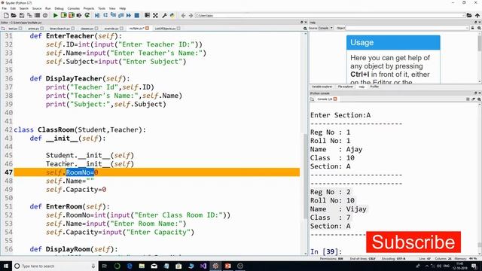Open the Search menu
This screenshot has height=271, width=482.
pyautogui.click(x=23, y=8)
